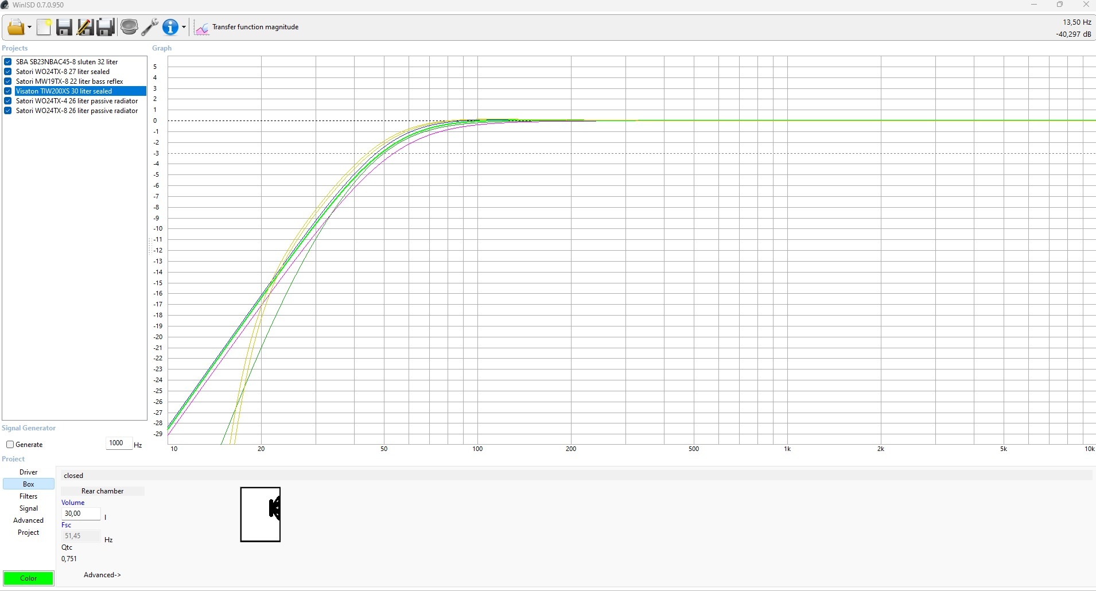Switch to the Driver tab
1096x591 pixels.
(29, 472)
